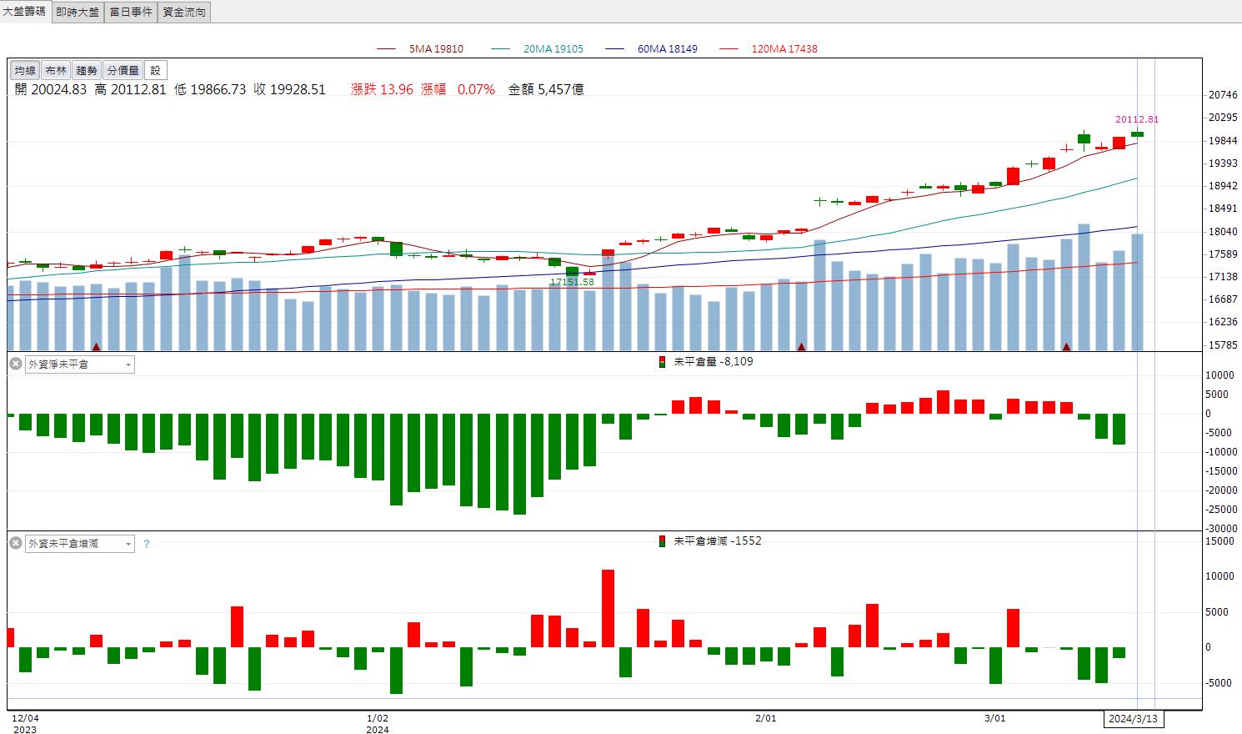Image resolution: width=1242 pixels, height=734 pixels.
Task: Switch to the 資金流向 tab
Action: coord(184,12)
